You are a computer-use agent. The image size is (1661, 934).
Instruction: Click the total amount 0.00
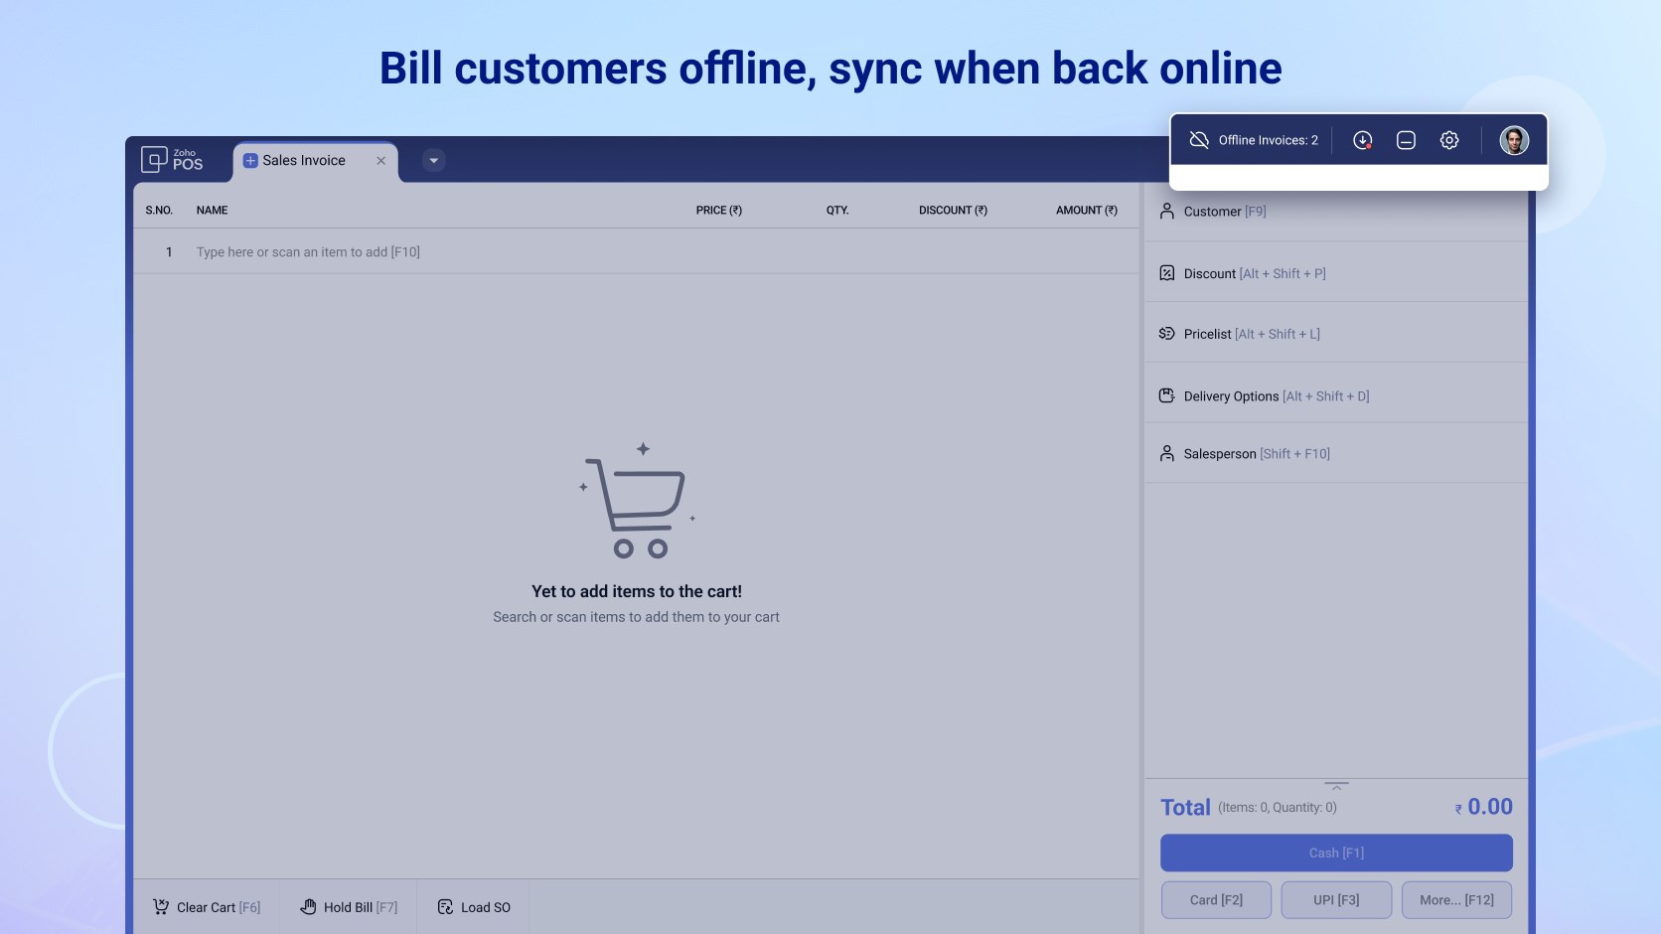[1483, 807]
